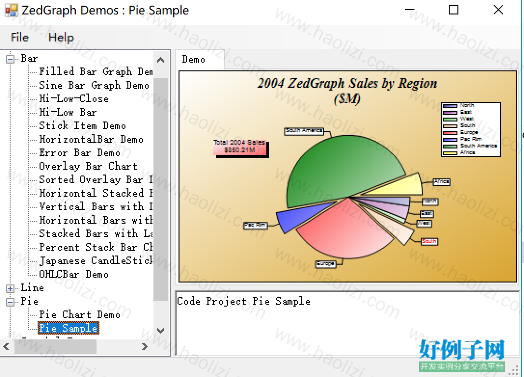Viewport: 524px width, 377px height.
Task: Open OHLCBar Demo
Action: click(73, 274)
